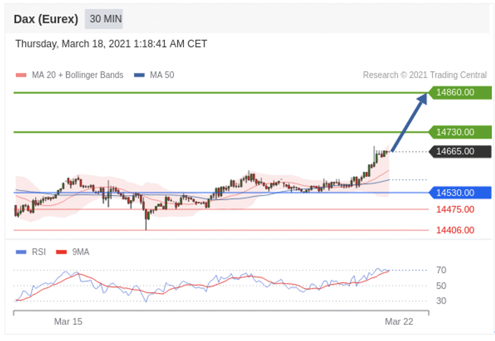Click the MA 50 legend label
Viewport: 495px width, 341px height.
pyautogui.click(x=162, y=75)
